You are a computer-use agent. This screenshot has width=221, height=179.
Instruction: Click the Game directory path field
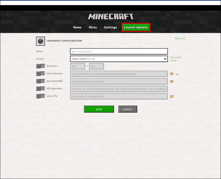[x=119, y=74]
